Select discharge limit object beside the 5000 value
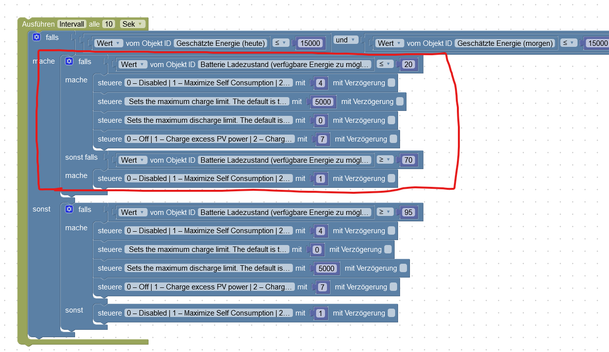This screenshot has width=609, height=352. [x=208, y=268]
